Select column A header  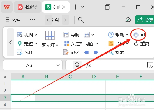pos(23,76)
